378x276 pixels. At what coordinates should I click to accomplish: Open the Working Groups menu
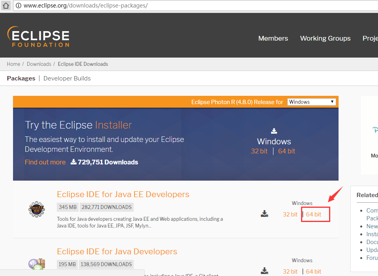pos(325,38)
